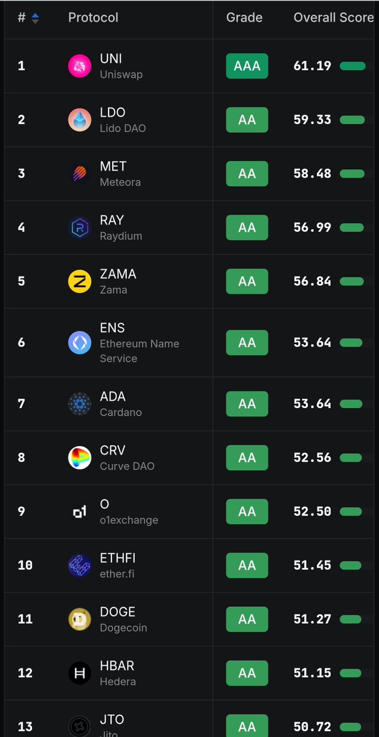Click Uniswap's green score progress bar
Image resolution: width=379 pixels, height=737 pixels.
point(352,66)
